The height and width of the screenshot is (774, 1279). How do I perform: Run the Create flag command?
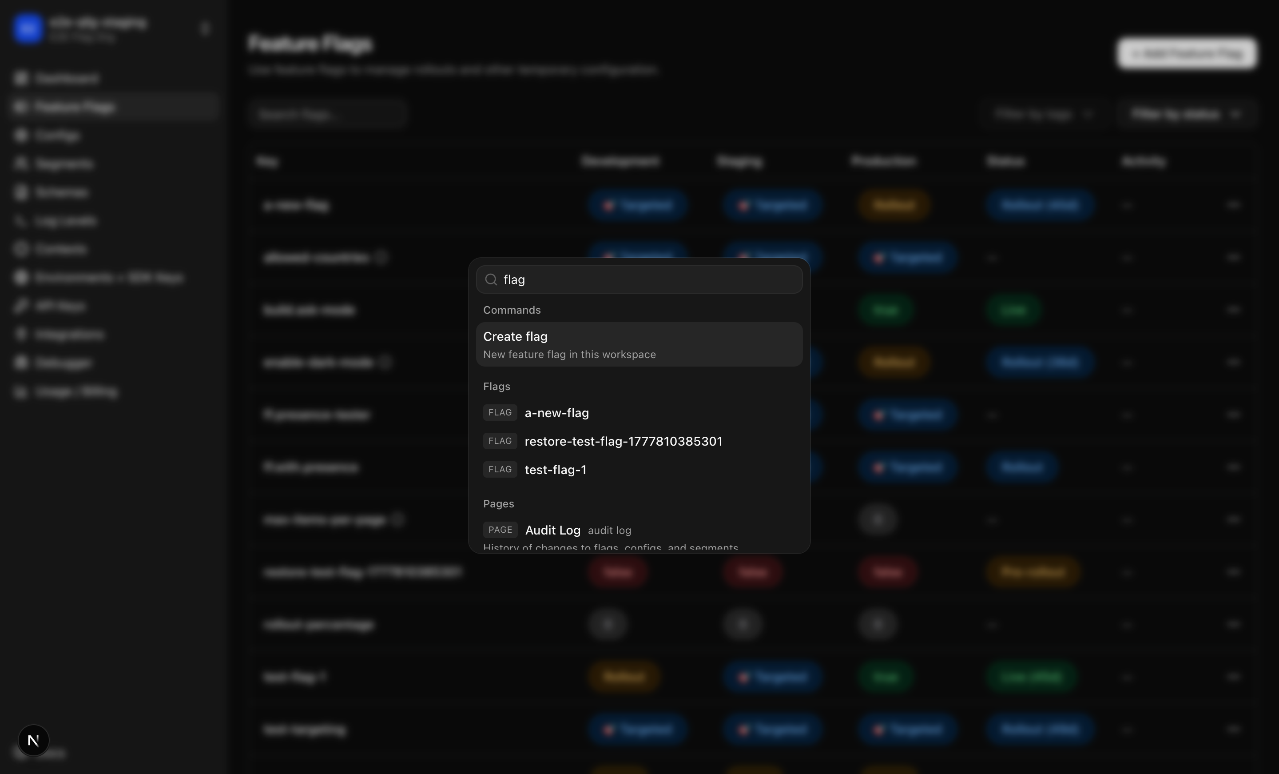pos(639,344)
